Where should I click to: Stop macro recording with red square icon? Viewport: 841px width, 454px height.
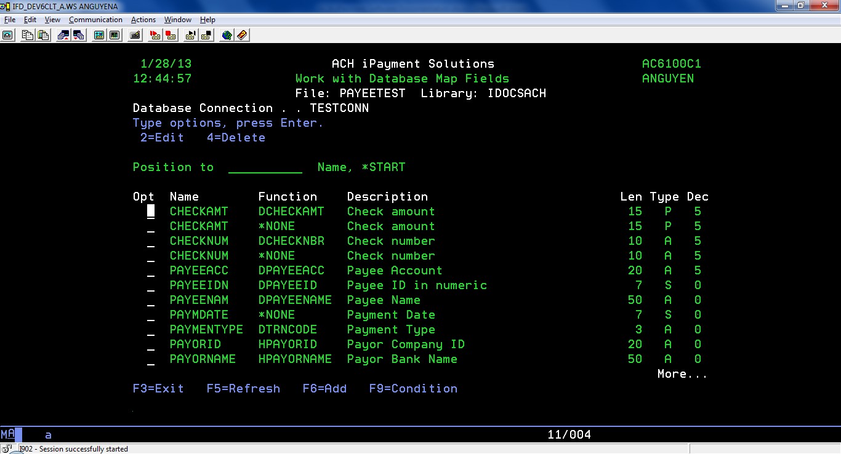coord(171,35)
